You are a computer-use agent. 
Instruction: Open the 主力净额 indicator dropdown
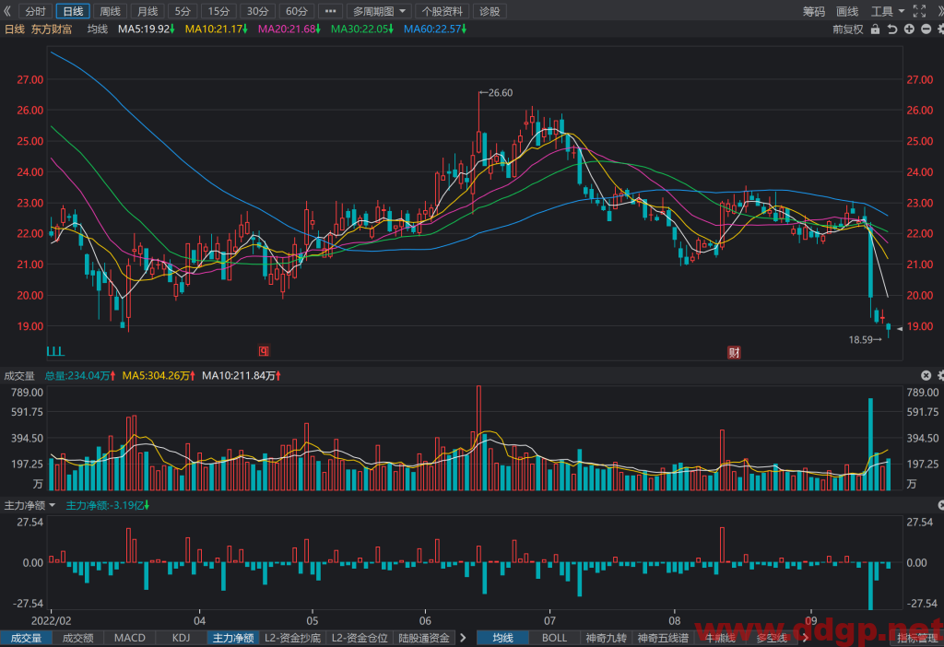pos(29,506)
